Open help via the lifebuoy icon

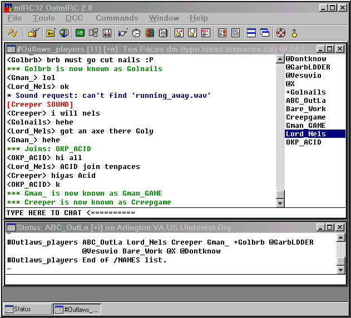click(x=280, y=33)
